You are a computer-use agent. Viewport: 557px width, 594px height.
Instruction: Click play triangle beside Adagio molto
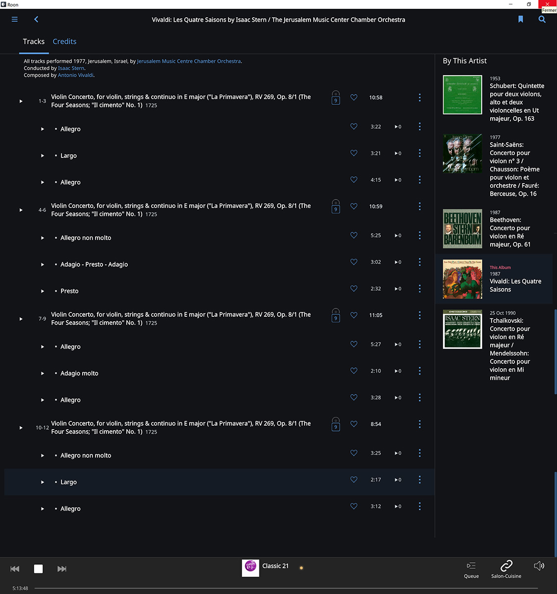pyautogui.click(x=43, y=374)
